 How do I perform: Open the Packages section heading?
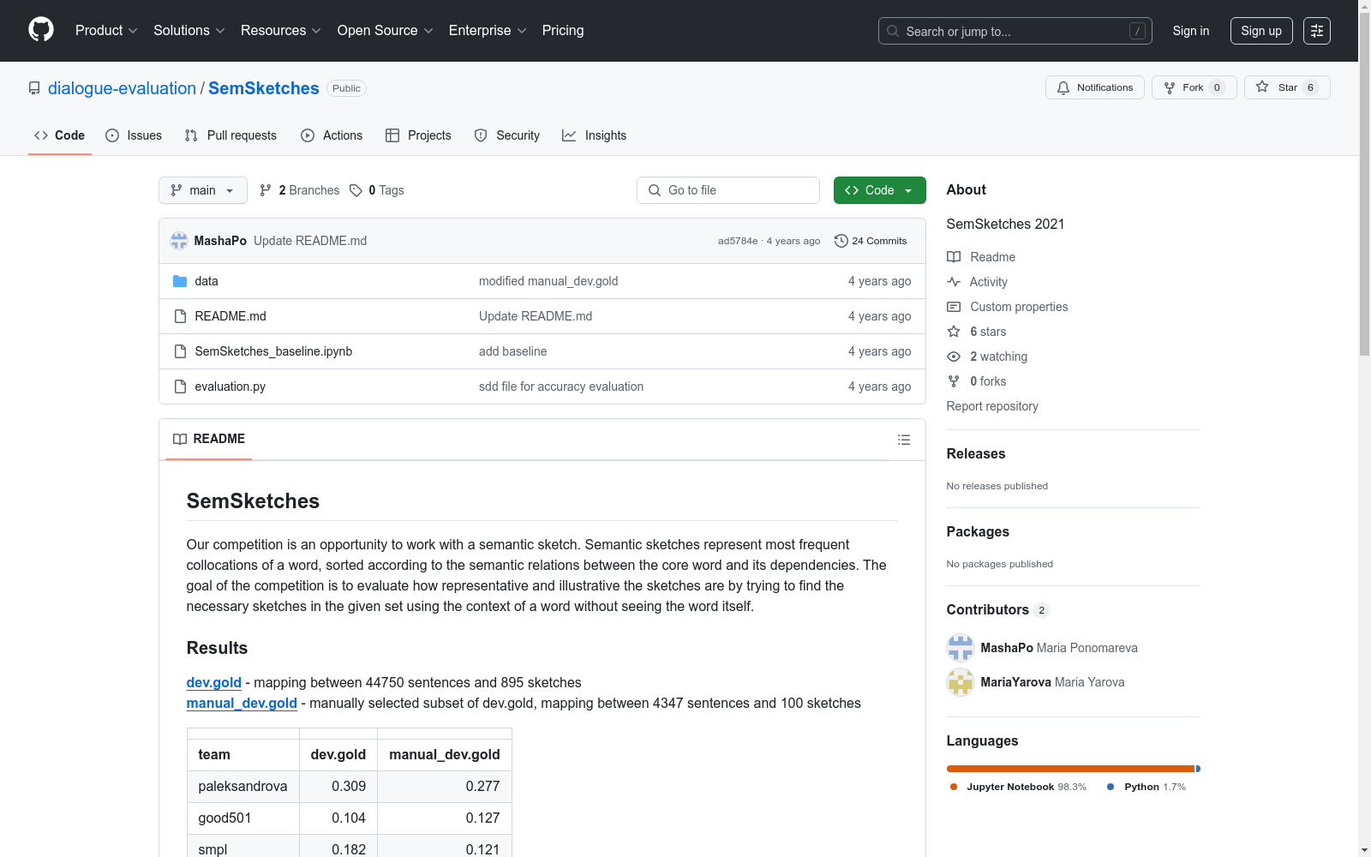[978, 532]
